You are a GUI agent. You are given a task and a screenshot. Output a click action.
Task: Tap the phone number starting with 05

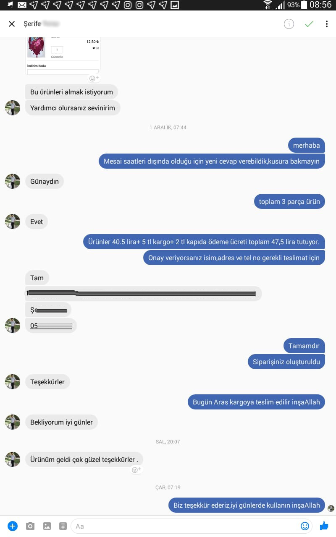51,326
